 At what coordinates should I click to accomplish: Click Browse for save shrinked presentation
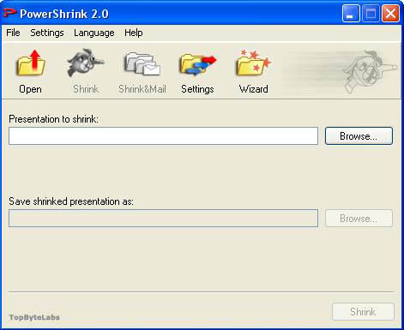(x=359, y=219)
